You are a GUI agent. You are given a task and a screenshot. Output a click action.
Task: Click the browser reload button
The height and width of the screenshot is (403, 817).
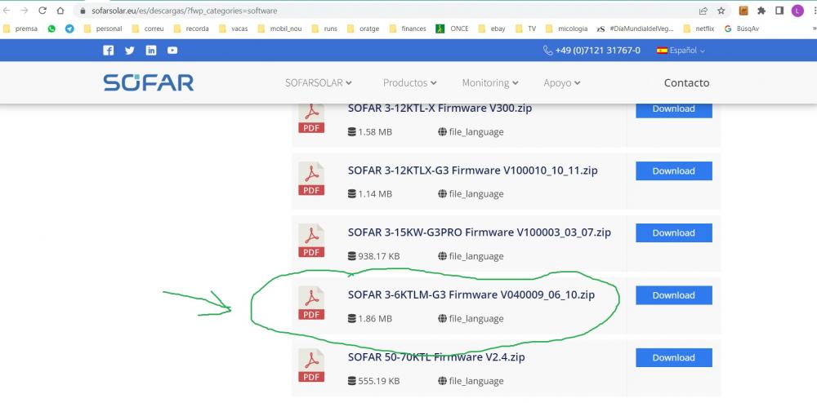tap(42, 11)
